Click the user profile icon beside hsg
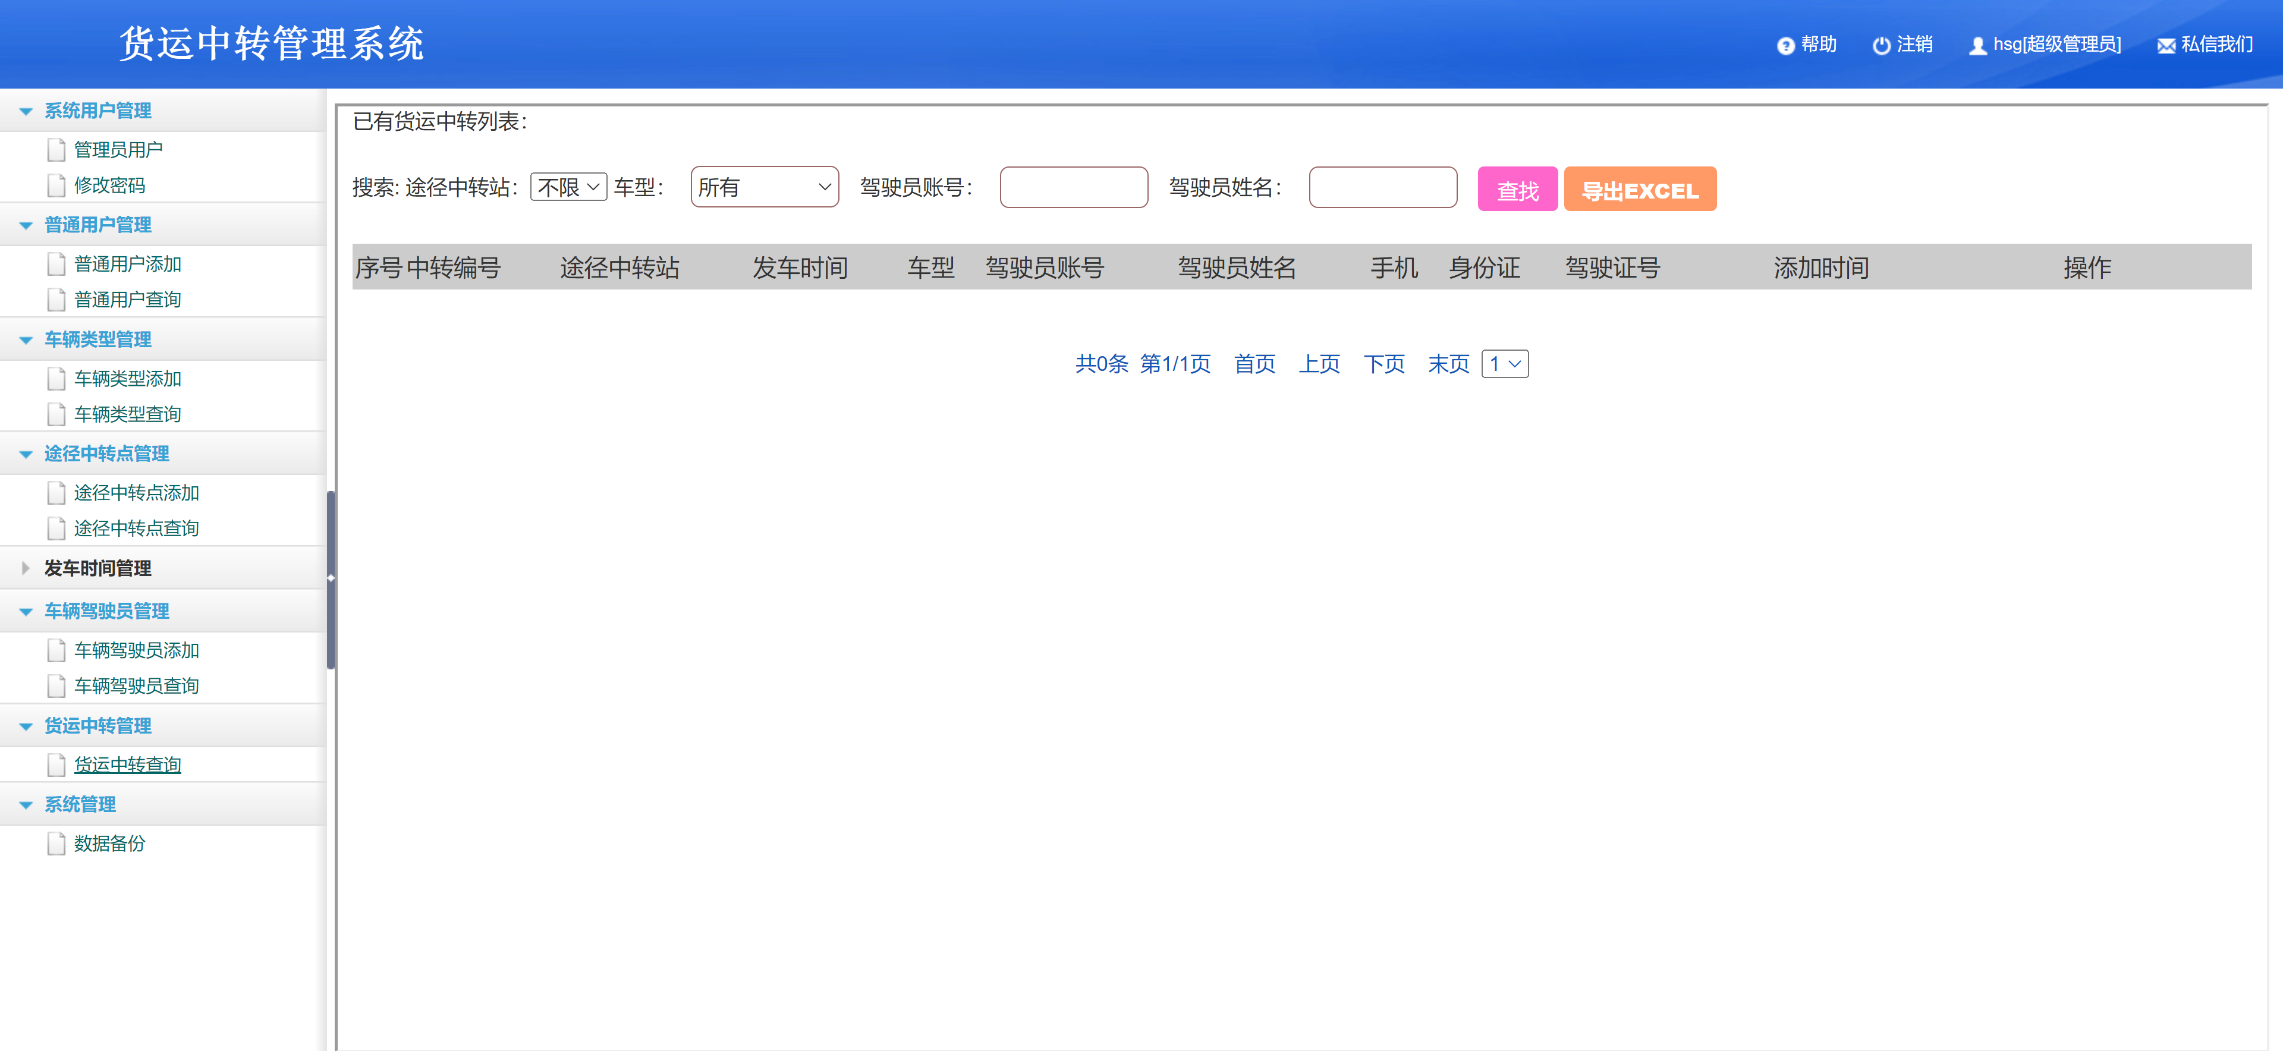Viewport: 2283px width, 1051px height. [x=1977, y=45]
